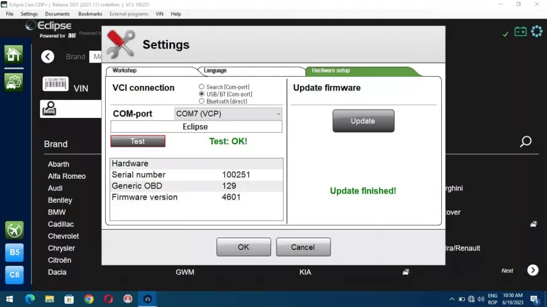Select Bluetooth (direct) radio option
This screenshot has height=307, width=547.
tap(202, 101)
